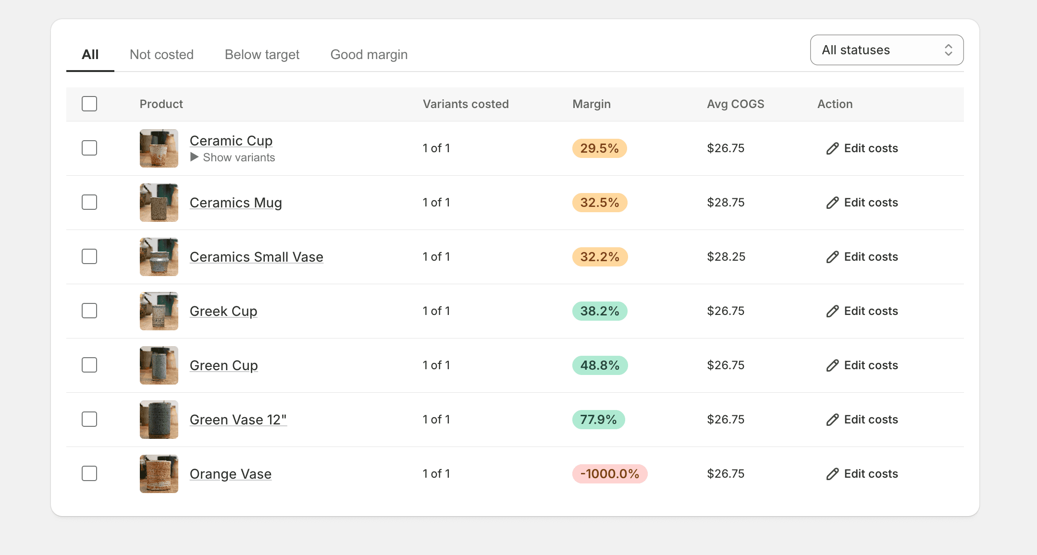Click pencil icon in Ceramics Mug row
This screenshot has height=555, width=1037.
click(832, 203)
